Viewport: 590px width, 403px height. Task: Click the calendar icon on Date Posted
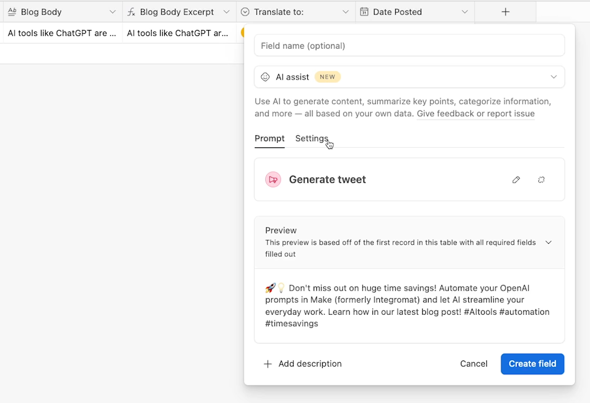[364, 12]
